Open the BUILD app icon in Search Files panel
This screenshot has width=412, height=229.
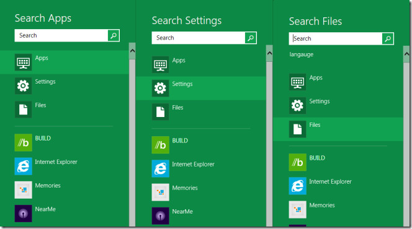[x=297, y=162]
